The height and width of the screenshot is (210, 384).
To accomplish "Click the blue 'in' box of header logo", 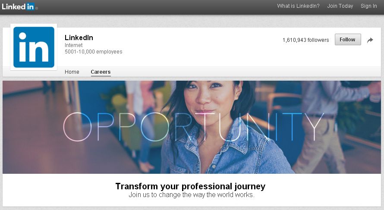I will [x=30, y=6].
